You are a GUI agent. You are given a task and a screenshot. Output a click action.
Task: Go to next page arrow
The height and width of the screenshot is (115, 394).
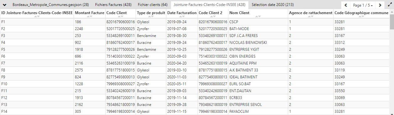click(380, 5)
